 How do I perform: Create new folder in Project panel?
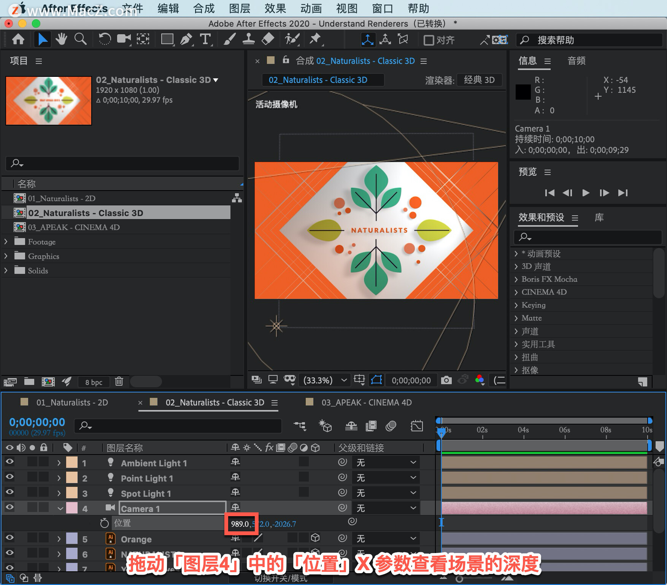pos(29,382)
